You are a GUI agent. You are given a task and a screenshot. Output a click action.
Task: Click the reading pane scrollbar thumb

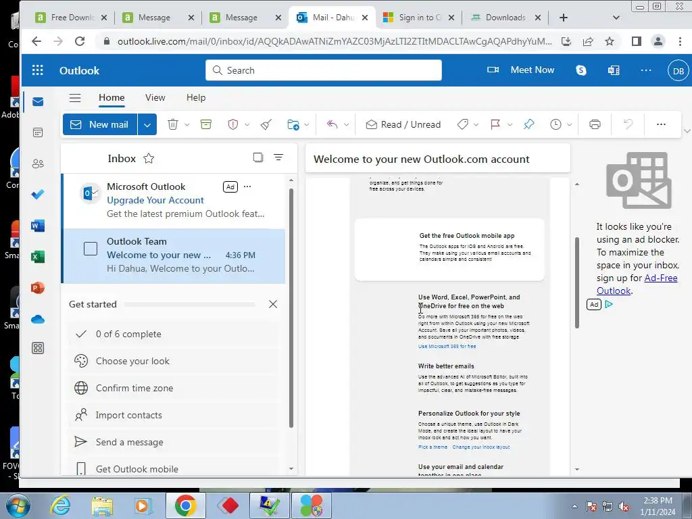coord(577,282)
